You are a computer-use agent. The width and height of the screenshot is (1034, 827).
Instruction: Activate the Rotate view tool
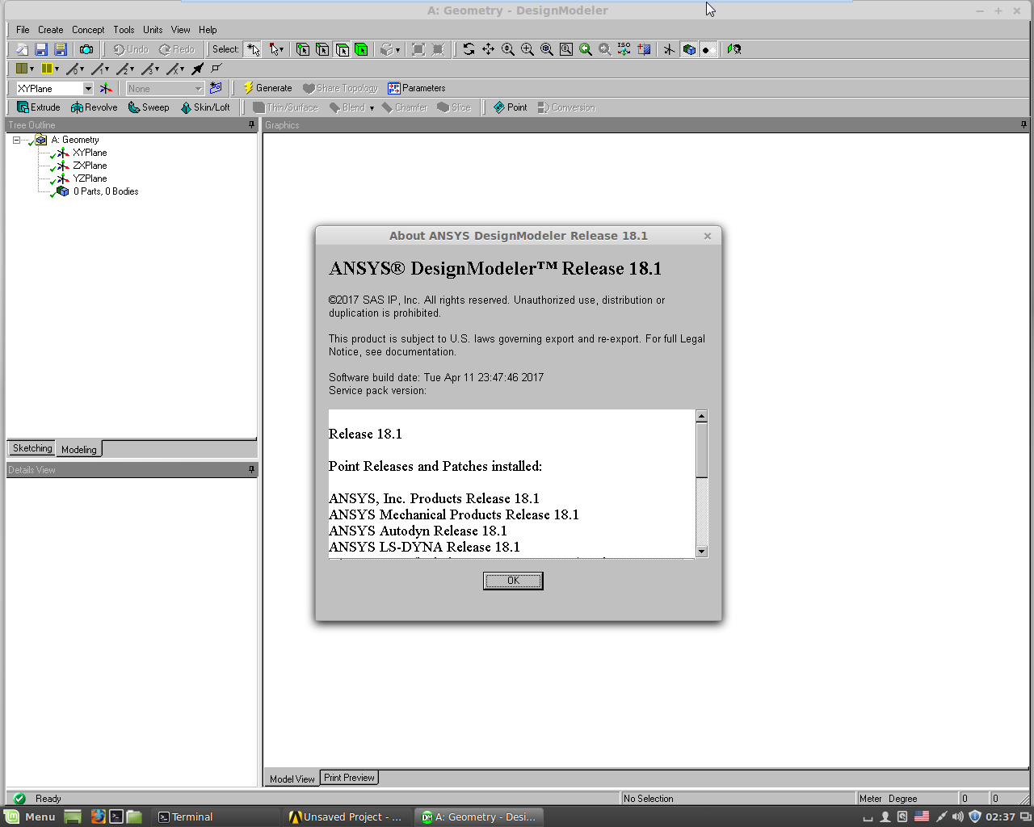click(x=469, y=49)
